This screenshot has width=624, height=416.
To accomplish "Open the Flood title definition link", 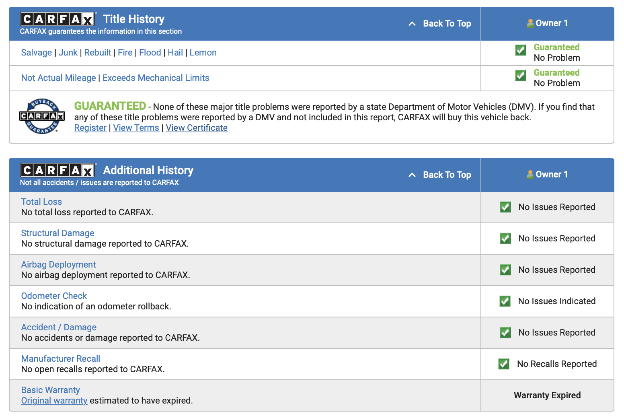I will [150, 52].
